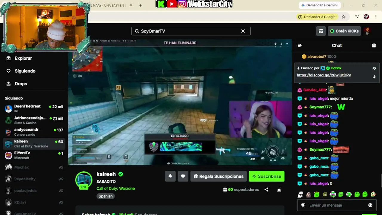Follow kaireeh with the heart button
Viewport: 382px width, 215px height.
point(183,176)
